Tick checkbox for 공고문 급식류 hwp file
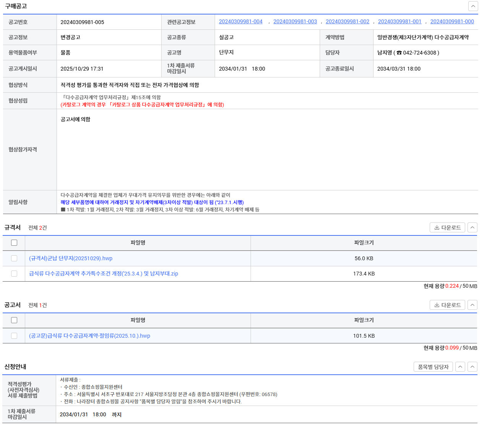482x443 pixels. point(14,336)
